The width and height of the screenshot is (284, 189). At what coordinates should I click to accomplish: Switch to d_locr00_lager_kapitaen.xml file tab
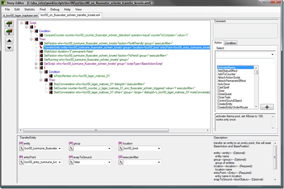coord(20,15)
